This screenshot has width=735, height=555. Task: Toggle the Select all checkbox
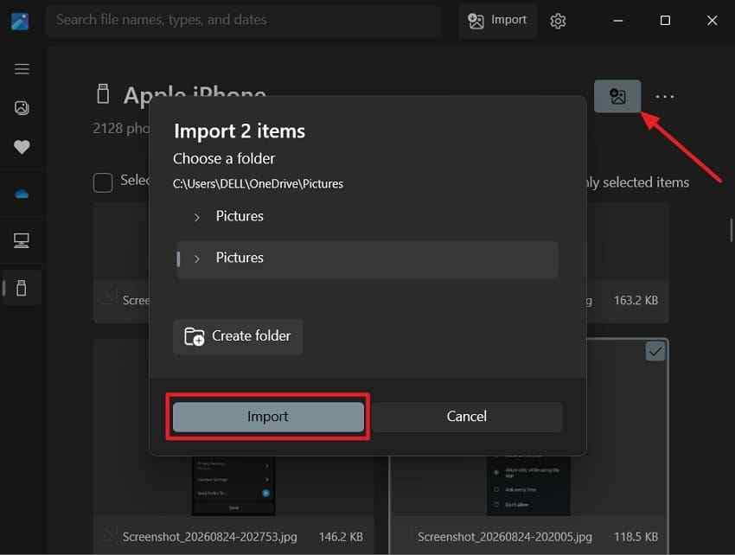point(103,182)
